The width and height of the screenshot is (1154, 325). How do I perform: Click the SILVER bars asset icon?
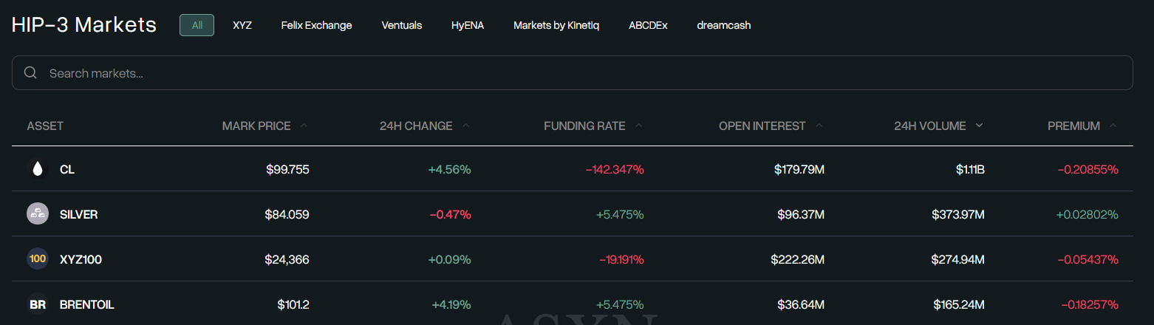click(38, 214)
